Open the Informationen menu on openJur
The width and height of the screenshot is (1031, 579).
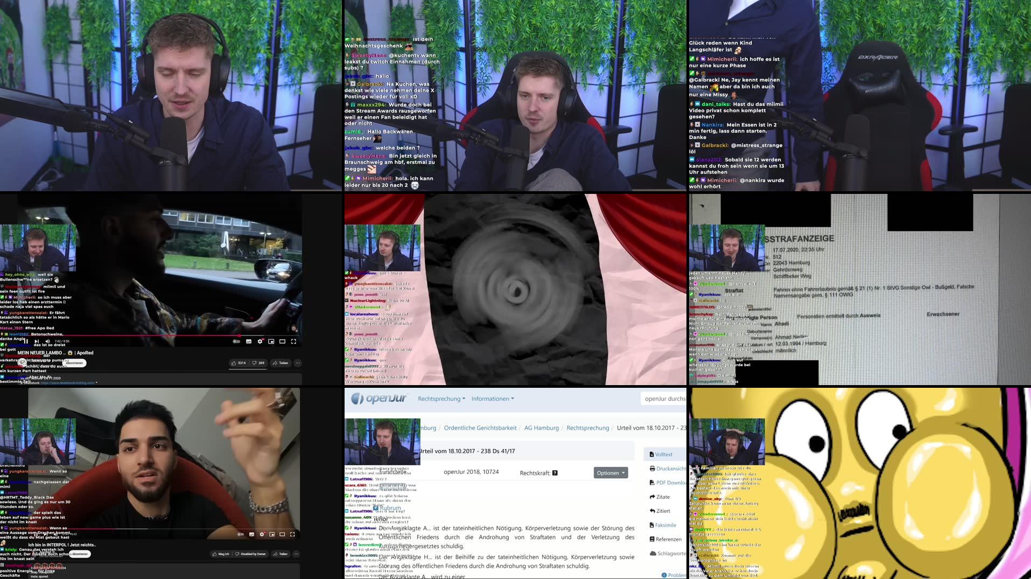[490, 399]
